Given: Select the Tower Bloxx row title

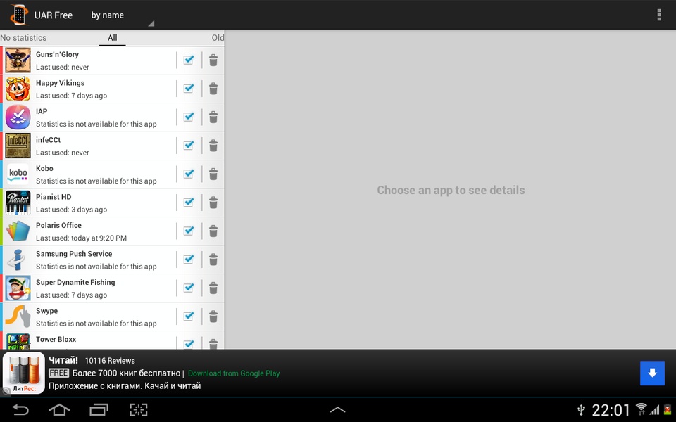Looking at the screenshot, I should (56, 339).
